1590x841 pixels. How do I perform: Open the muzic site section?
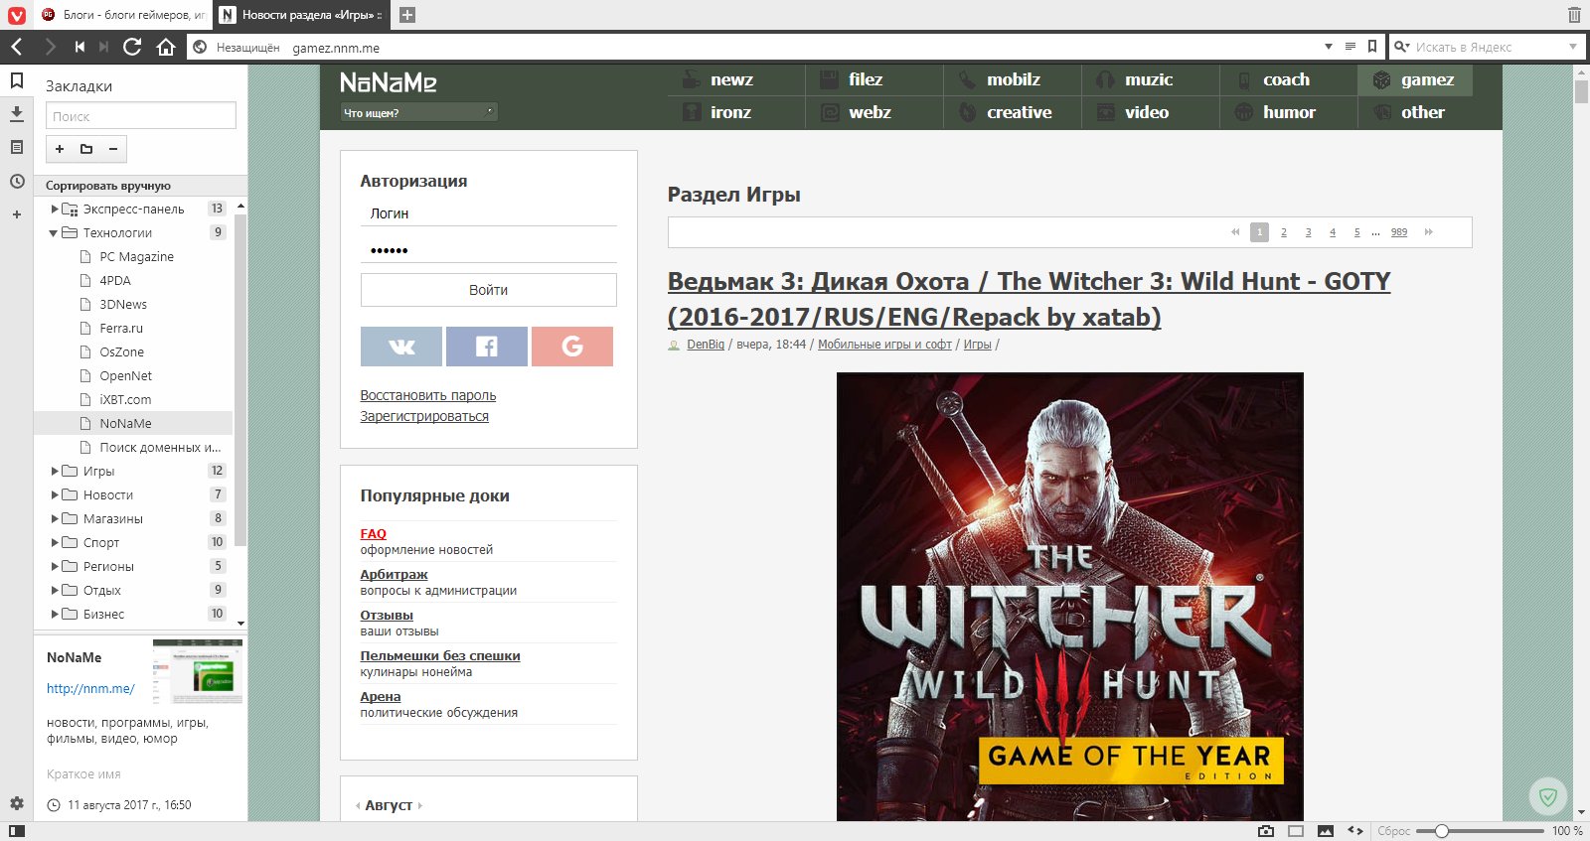pos(1150,80)
